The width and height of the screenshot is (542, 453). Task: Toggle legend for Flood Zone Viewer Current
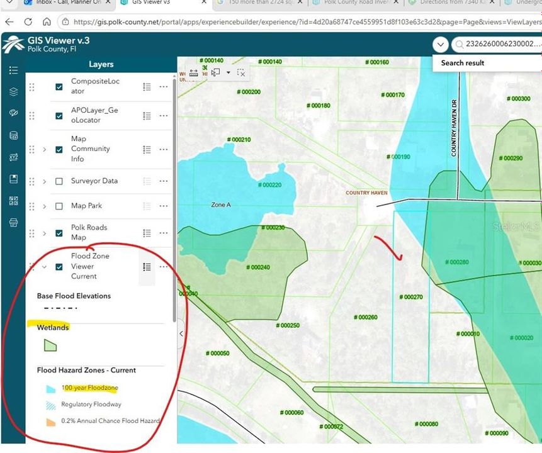tap(147, 267)
